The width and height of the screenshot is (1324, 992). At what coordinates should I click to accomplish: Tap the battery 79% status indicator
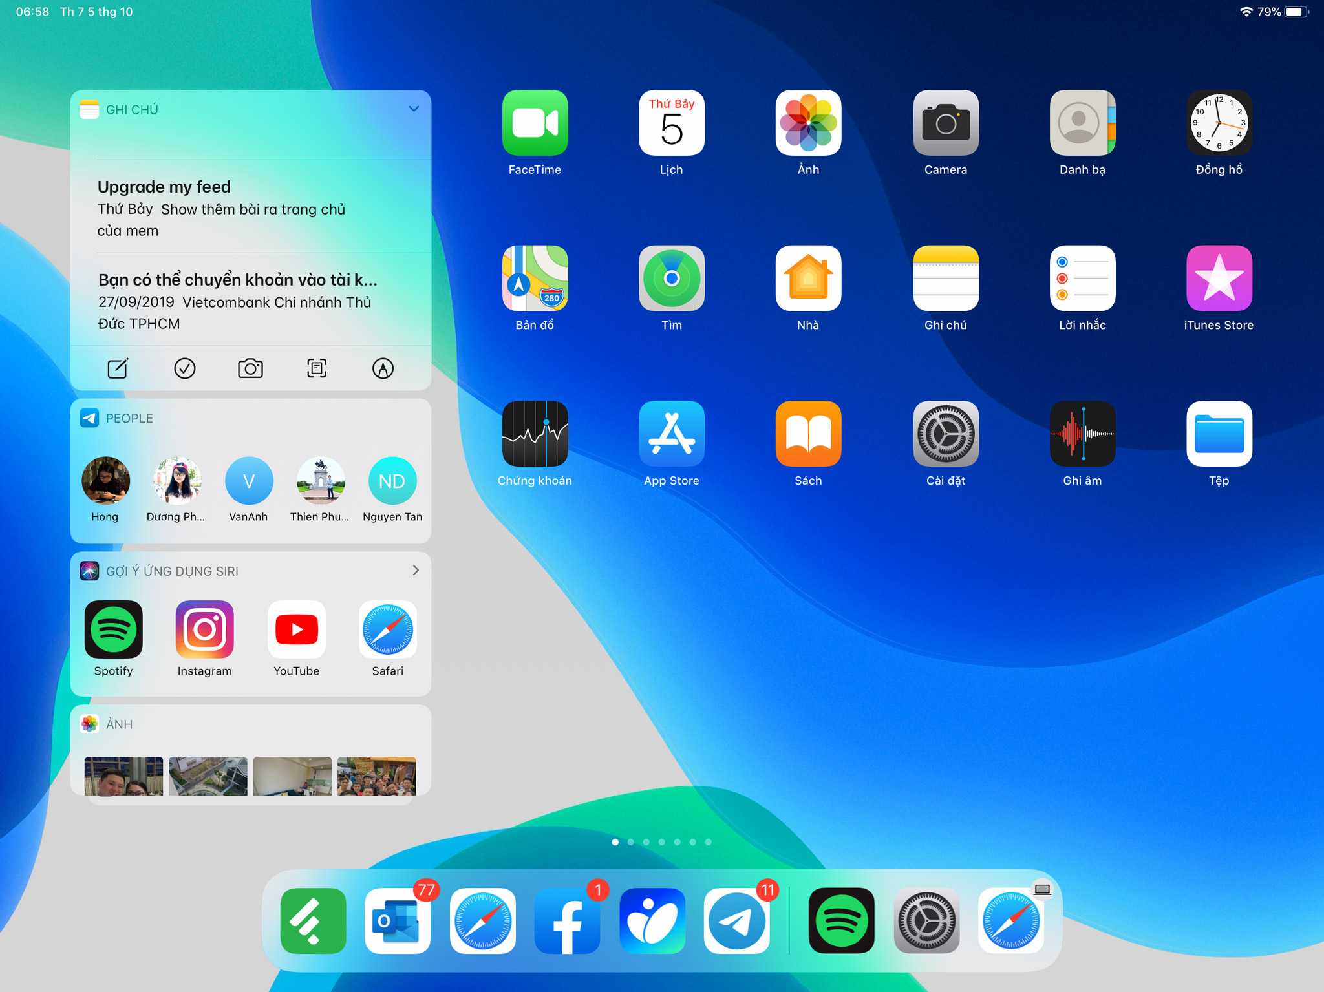pos(1283,12)
